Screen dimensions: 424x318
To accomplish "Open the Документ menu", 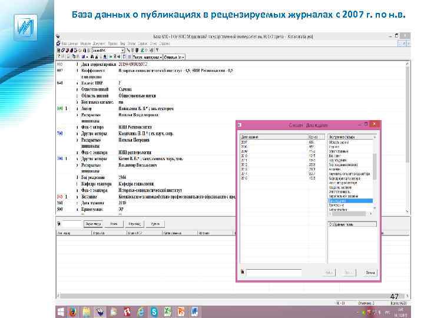I will pyautogui.click(x=99, y=44).
